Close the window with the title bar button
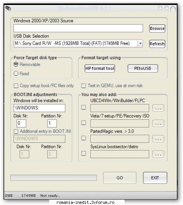 pyautogui.click(x=173, y=9)
